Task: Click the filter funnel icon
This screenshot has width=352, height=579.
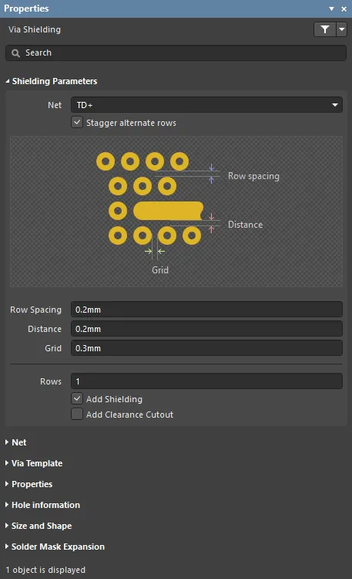Action: click(325, 29)
